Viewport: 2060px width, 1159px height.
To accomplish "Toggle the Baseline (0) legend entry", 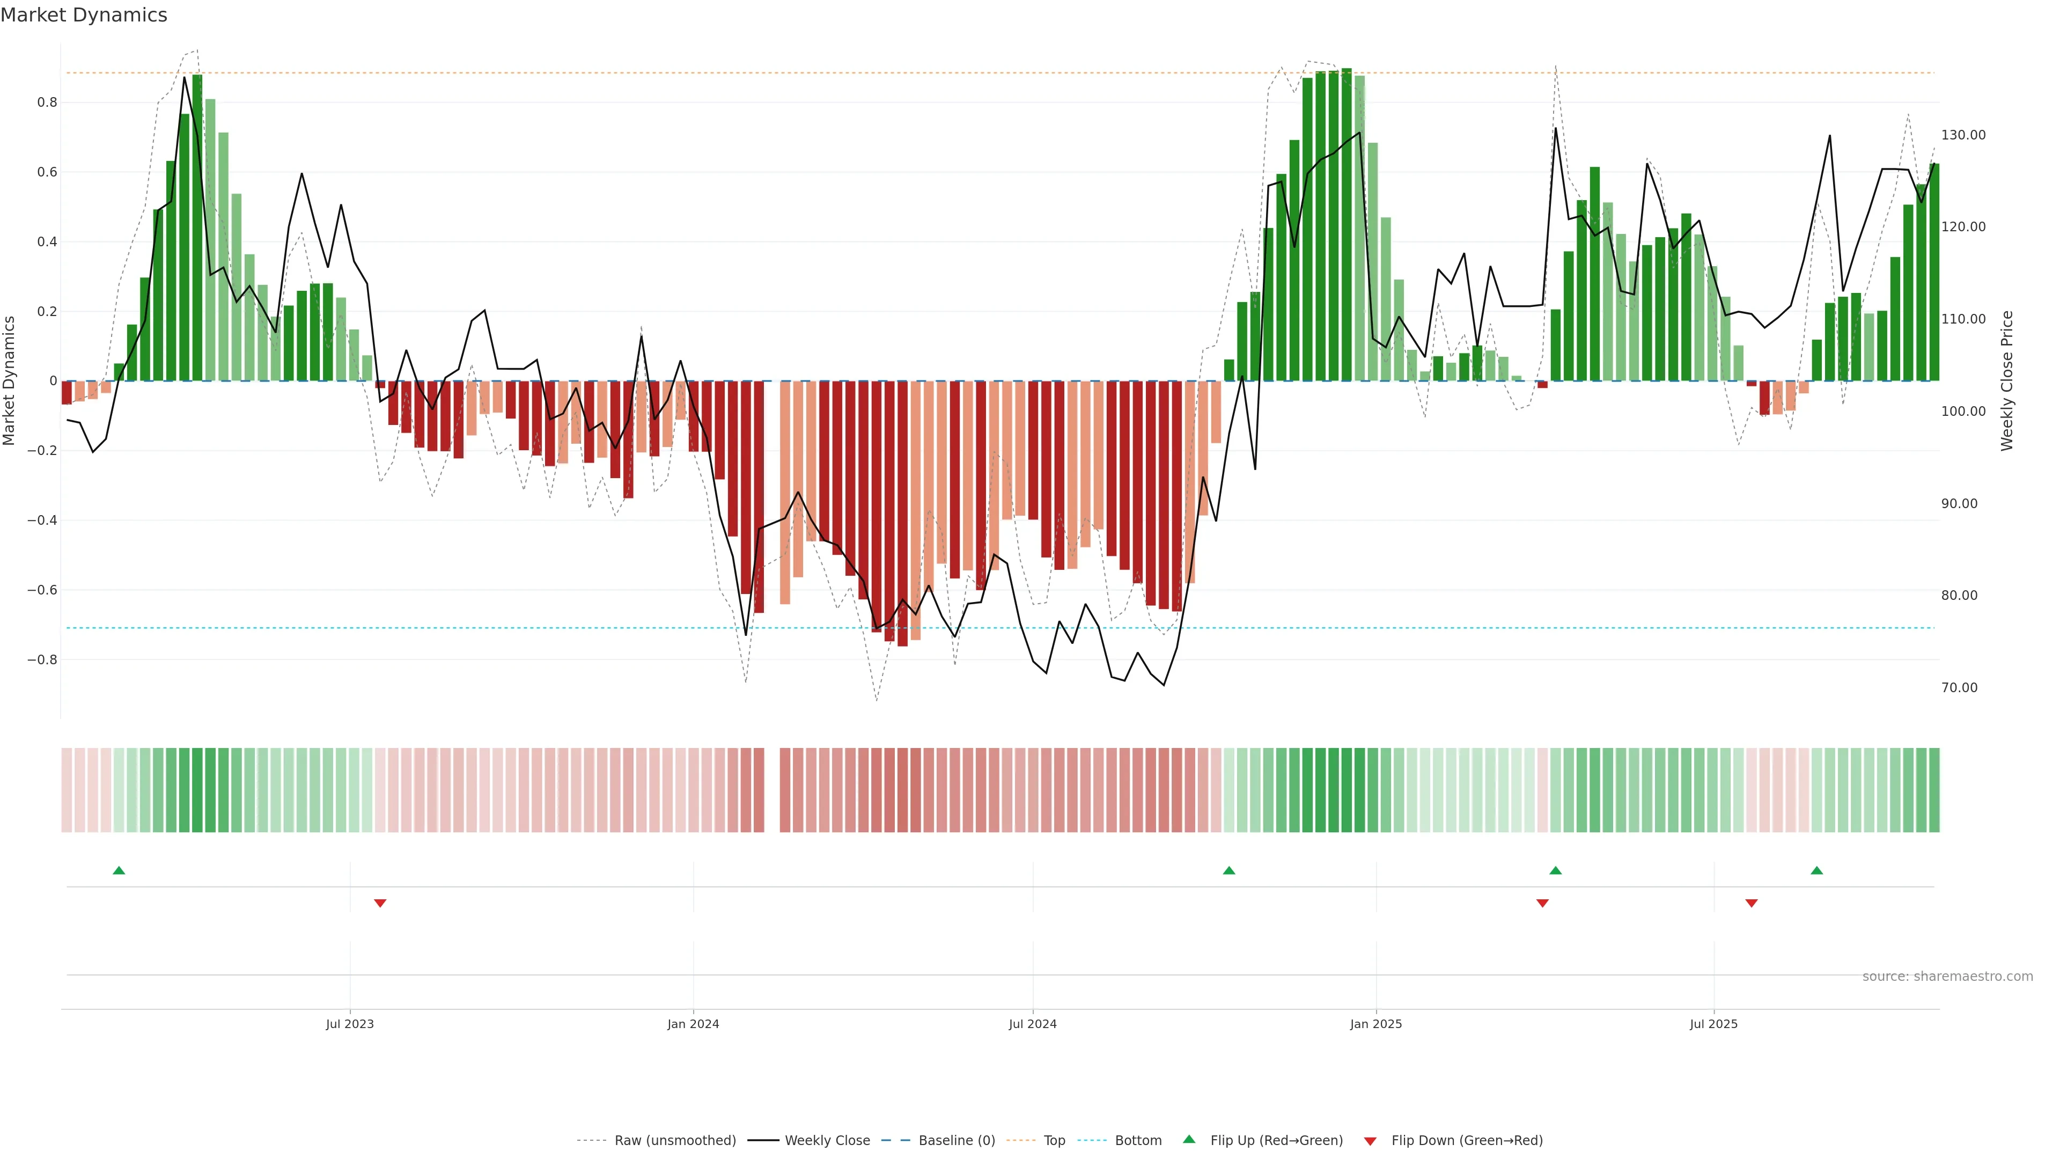I will click(x=957, y=1141).
